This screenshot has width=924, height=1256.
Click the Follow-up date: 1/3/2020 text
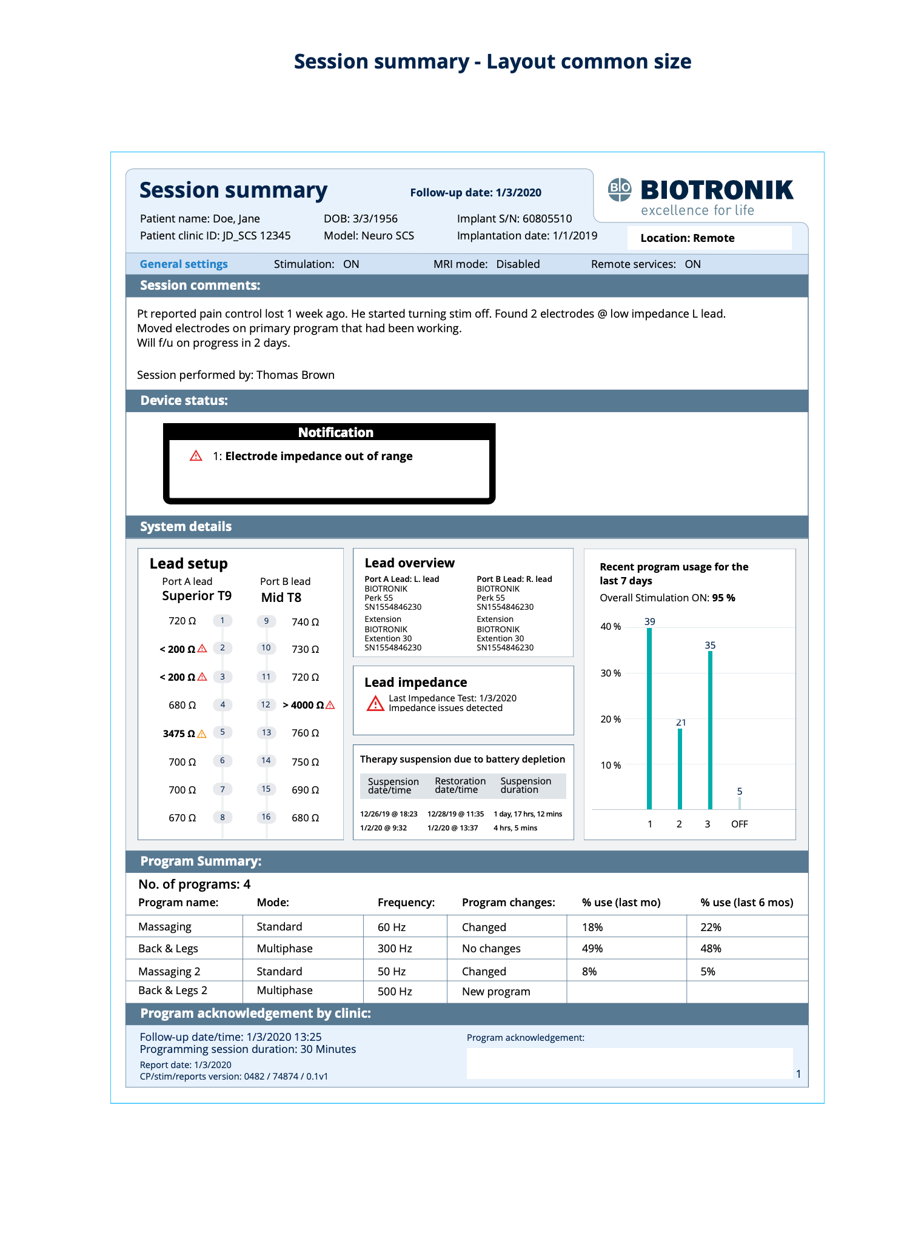[476, 193]
